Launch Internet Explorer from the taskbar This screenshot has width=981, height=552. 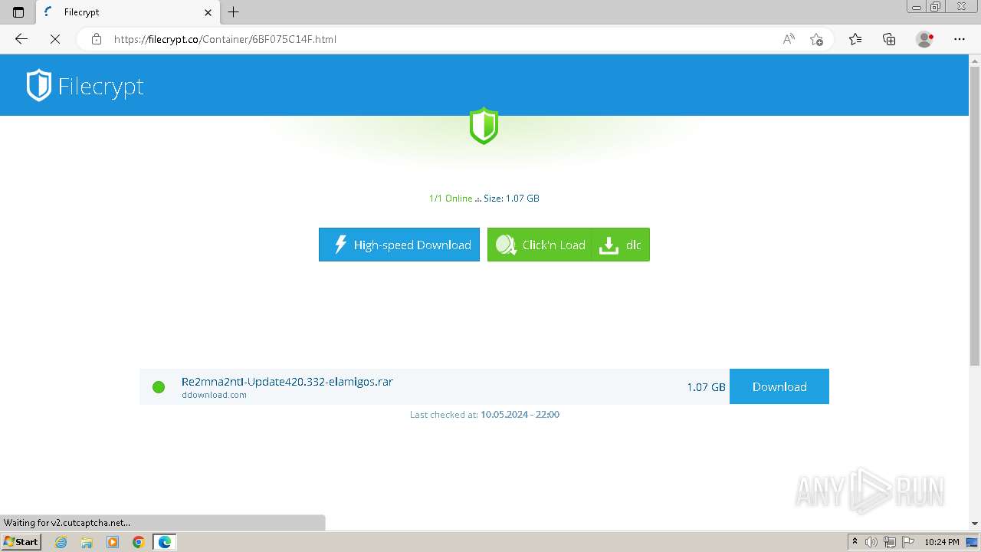tap(61, 542)
